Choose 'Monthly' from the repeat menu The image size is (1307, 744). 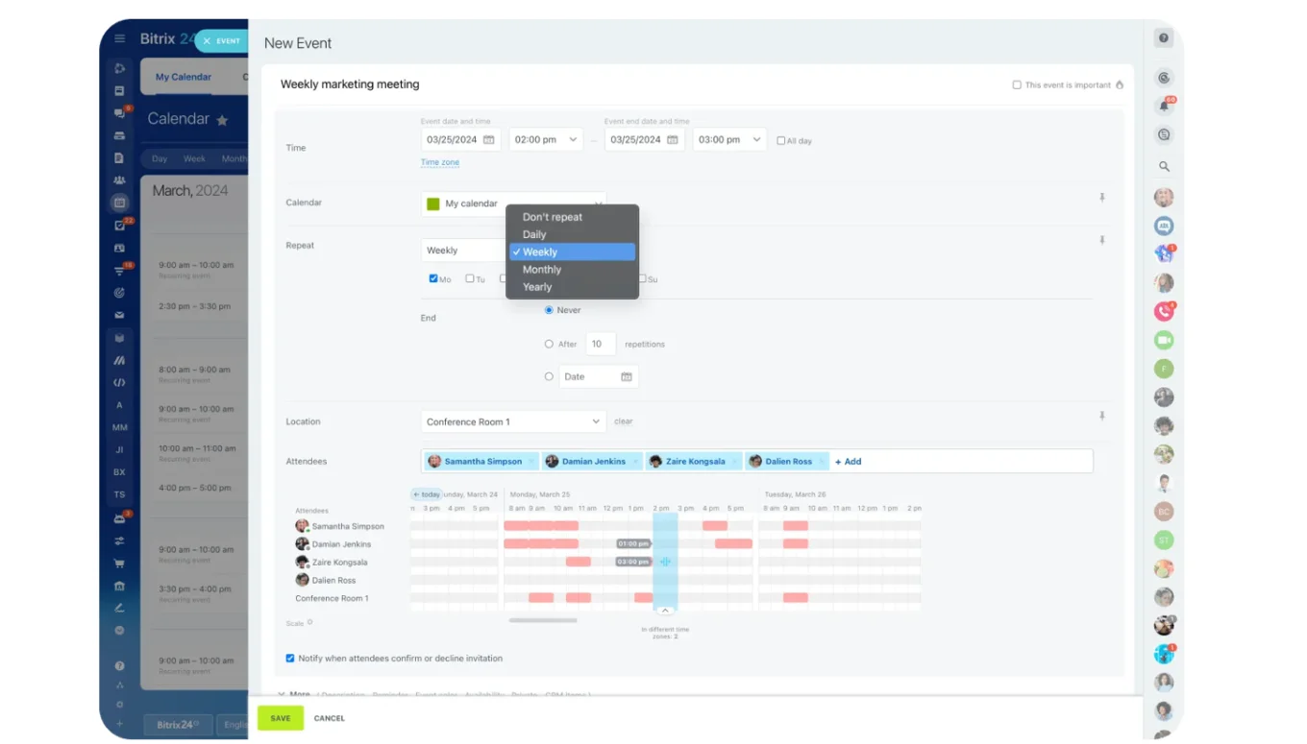542,270
